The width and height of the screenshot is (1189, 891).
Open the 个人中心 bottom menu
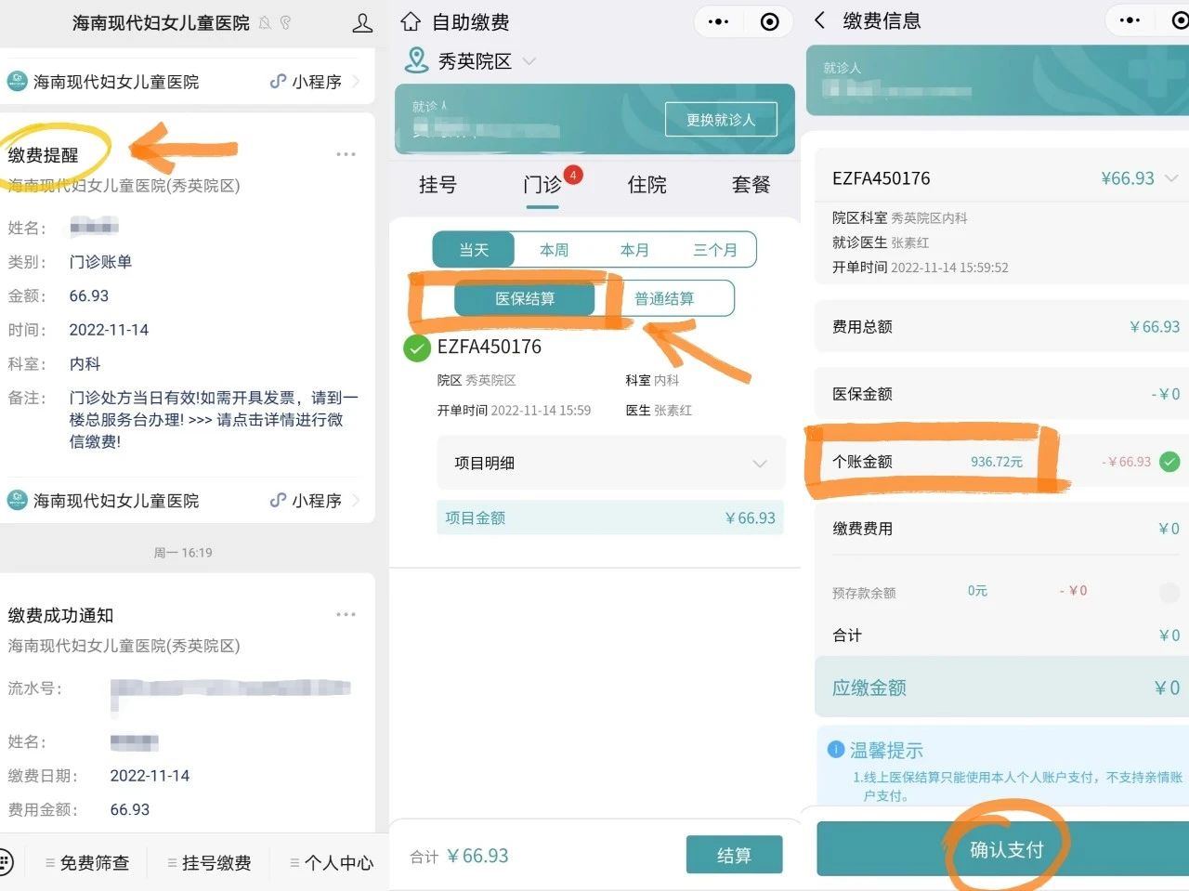(x=332, y=863)
